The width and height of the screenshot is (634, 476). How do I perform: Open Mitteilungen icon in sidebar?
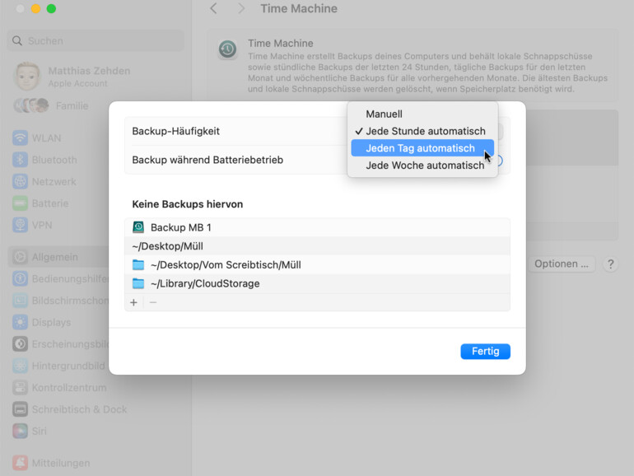pyautogui.click(x=21, y=463)
